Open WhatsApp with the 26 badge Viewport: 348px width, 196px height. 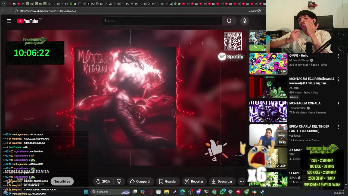point(223,192)
